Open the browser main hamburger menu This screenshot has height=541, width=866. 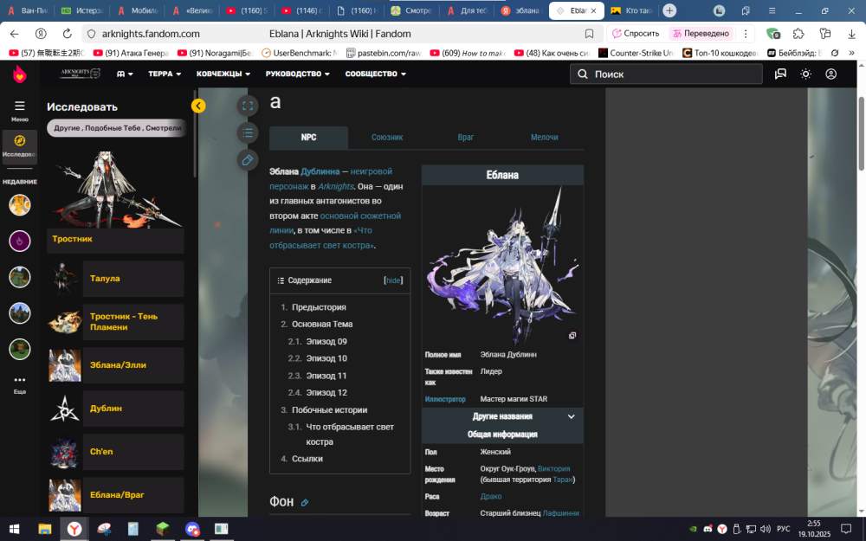(x=772, y=10)
